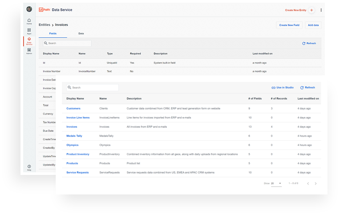
Task: Click the UiPath logo
Action: [x=45, y=9]
